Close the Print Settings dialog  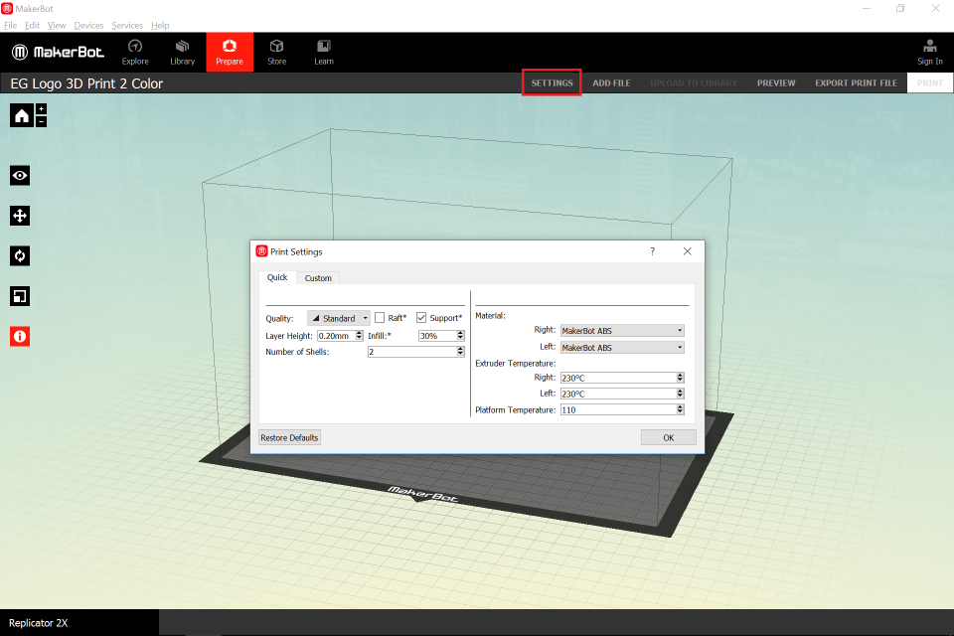[688, 251]
